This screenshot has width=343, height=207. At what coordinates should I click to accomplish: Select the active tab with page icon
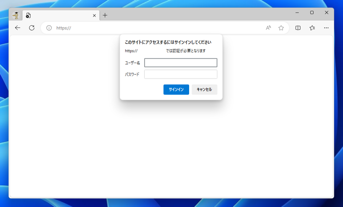[61, 16]
